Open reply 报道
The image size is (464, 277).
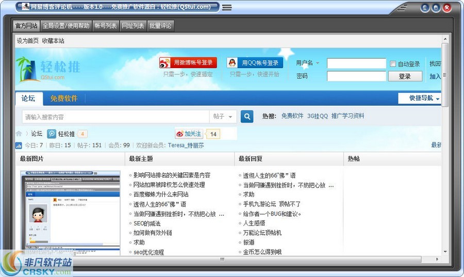coord(248,242)
